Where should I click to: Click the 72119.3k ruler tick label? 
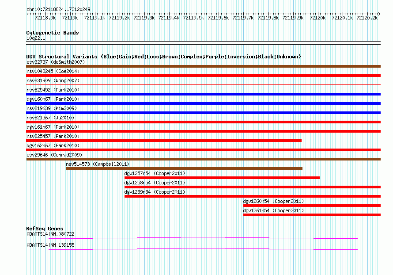pos(144,18)
